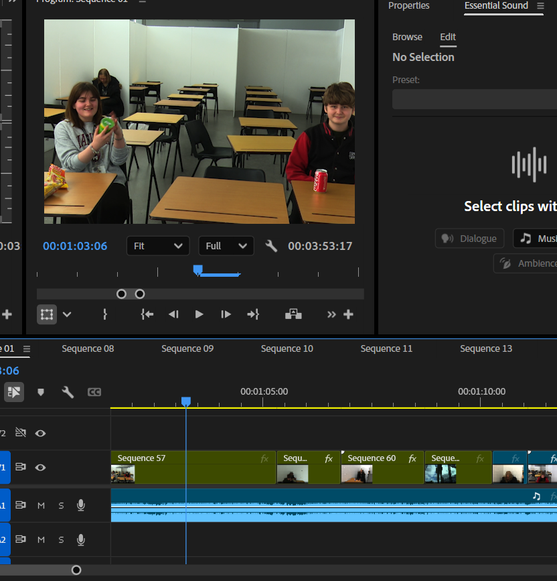
Task: Click the right handle of monitor zoom scrollbar
Action: click(140, 294)
